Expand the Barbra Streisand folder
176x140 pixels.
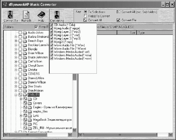(x=16, y=37)
